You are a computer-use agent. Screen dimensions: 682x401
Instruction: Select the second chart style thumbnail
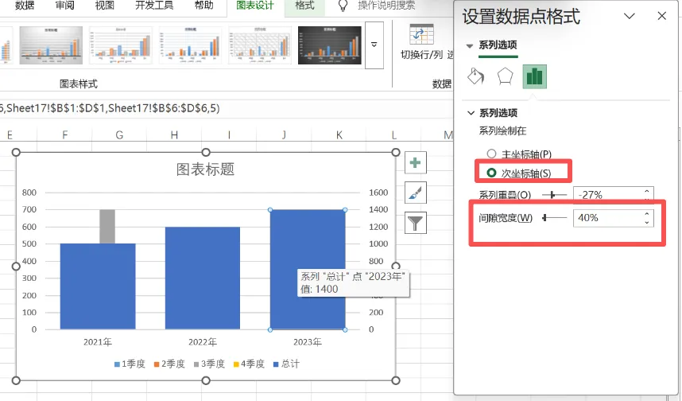click(121, 45)
